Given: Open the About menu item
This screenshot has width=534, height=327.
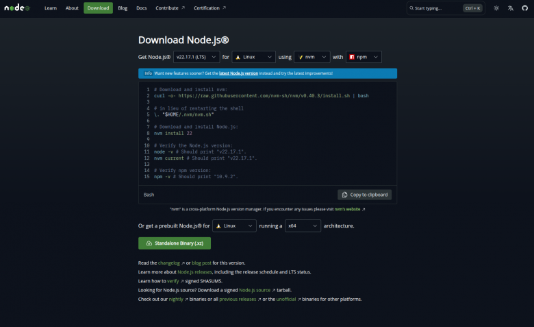Looking at the screenshot, I should [x=72, y=8].
